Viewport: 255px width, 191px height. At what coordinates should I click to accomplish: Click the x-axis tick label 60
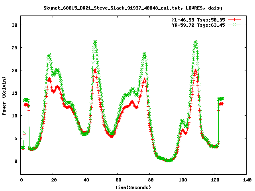118,180
